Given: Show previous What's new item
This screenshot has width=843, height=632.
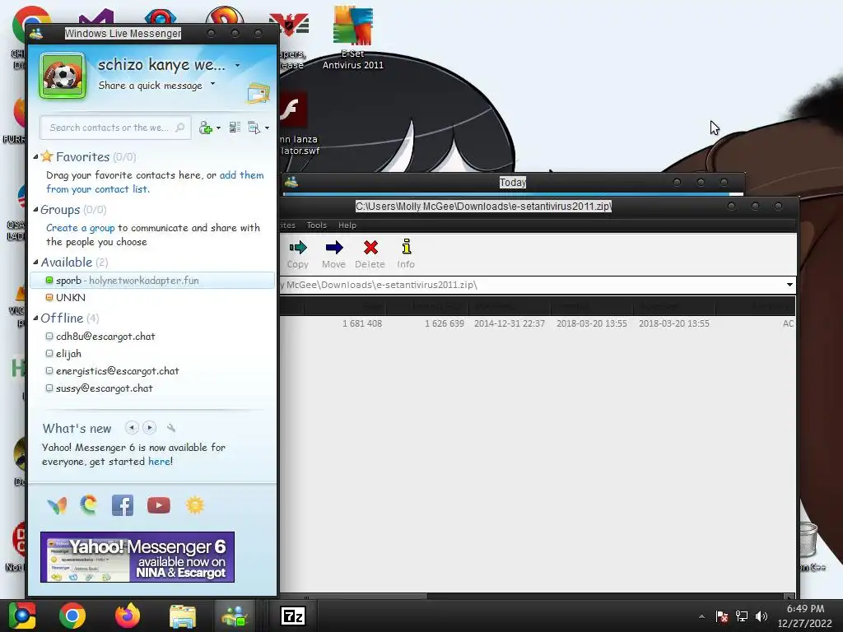Looking at the screenshot, I should coord(132,428).
